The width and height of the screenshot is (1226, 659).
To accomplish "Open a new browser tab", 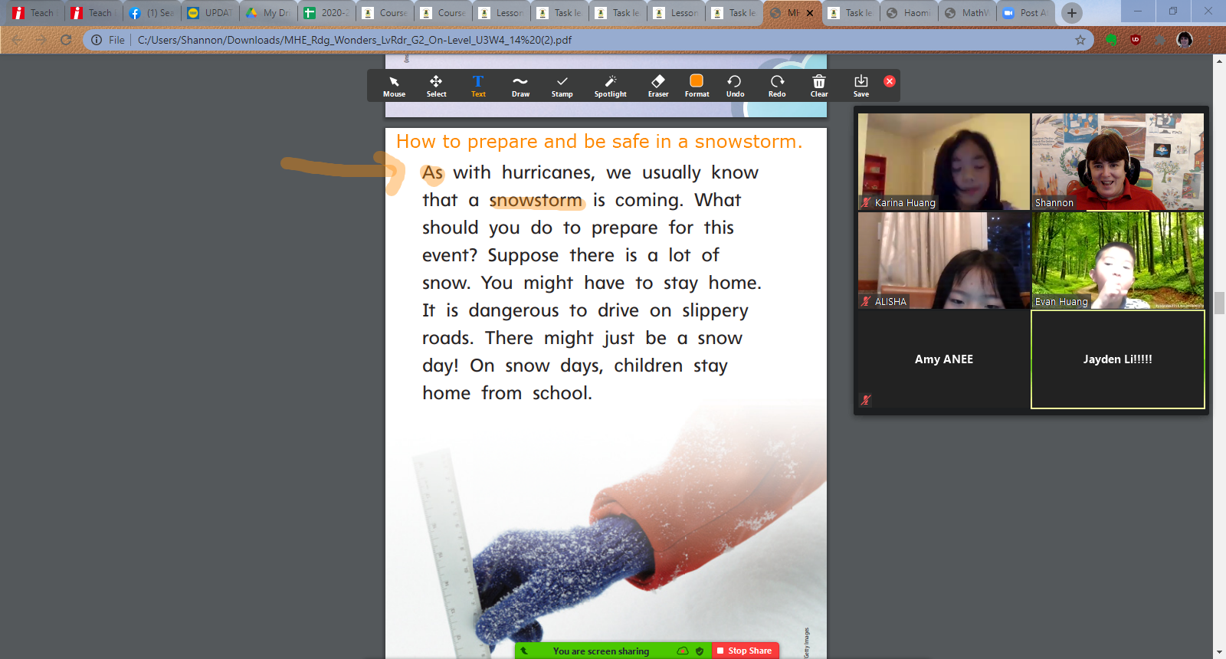I will tap(1072, 12).
